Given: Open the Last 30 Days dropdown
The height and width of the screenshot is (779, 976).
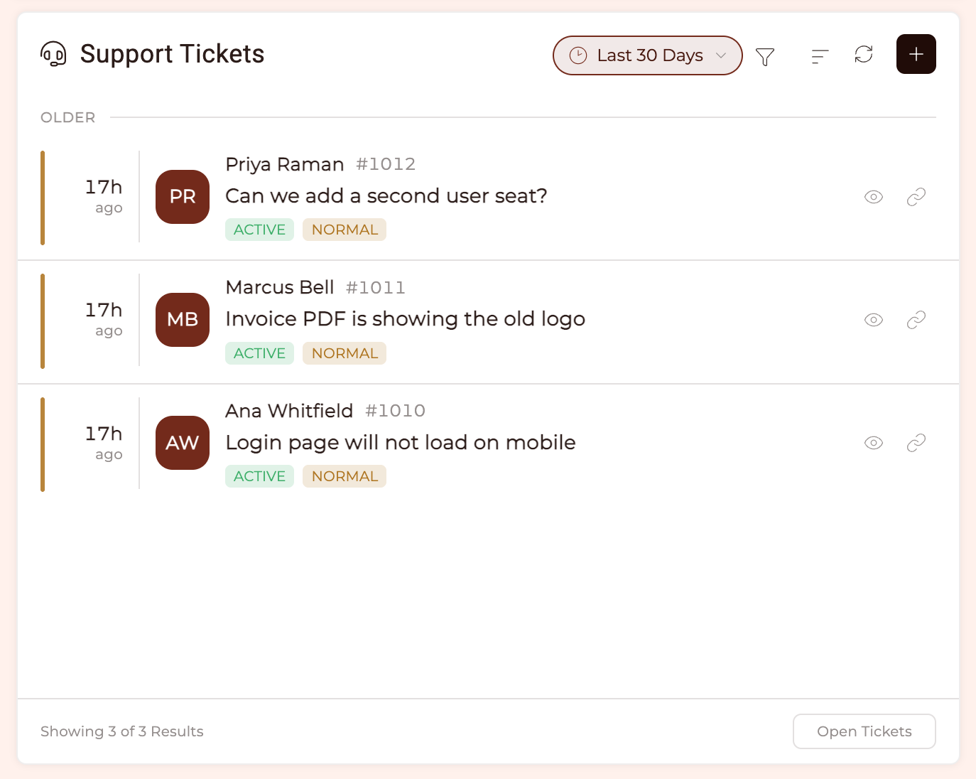Looking at the screenshot, I should pos(648,55).
